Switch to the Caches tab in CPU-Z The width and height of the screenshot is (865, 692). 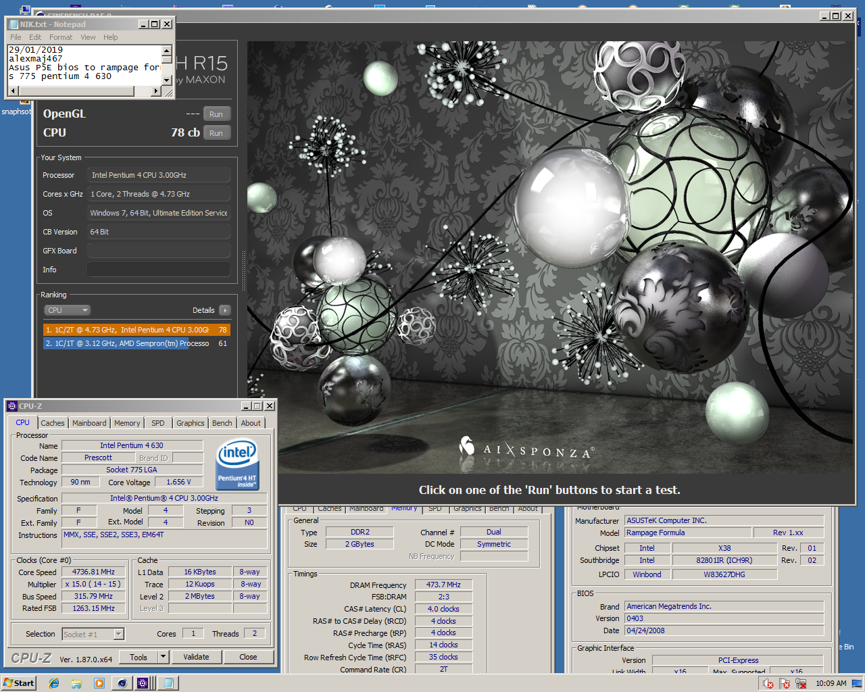pos(53,423)
